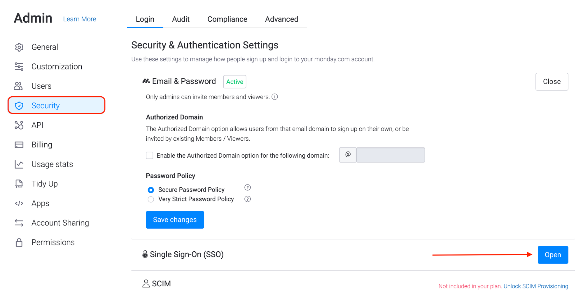Click the authorized domain text field
Screen dimensions: 583x296
(391, 155)
